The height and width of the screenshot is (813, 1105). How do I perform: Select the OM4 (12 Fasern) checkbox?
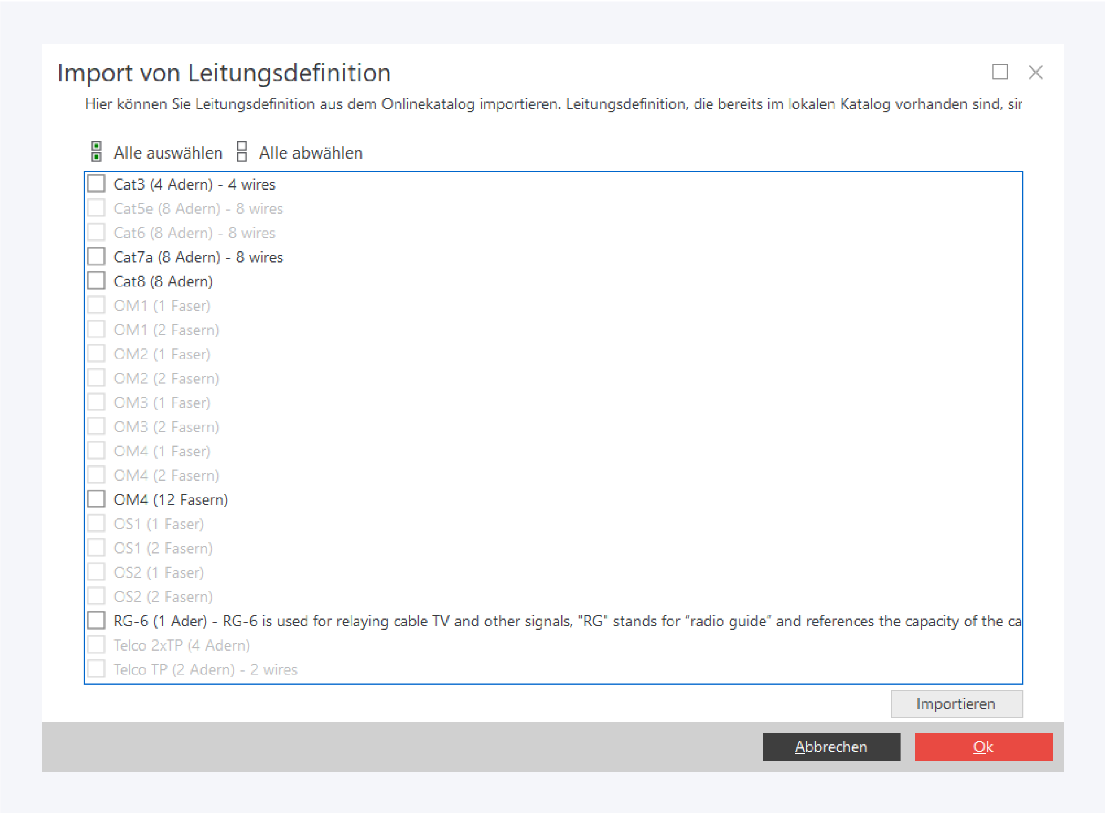[96, 499]
